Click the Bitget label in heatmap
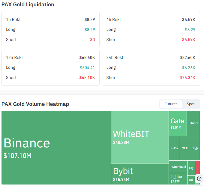 point(195,148)
